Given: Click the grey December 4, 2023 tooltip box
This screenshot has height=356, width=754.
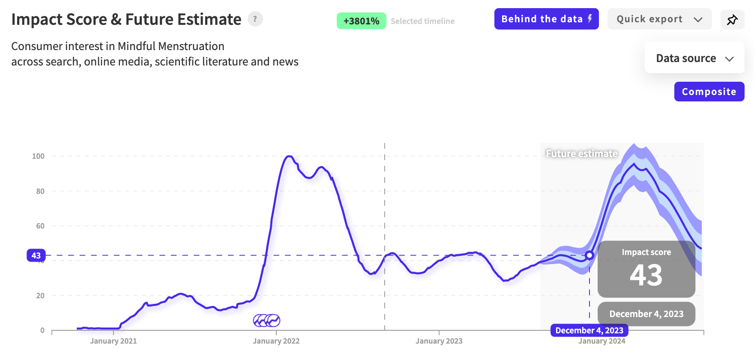Looking at the screenshot, I should coord(646,314).
